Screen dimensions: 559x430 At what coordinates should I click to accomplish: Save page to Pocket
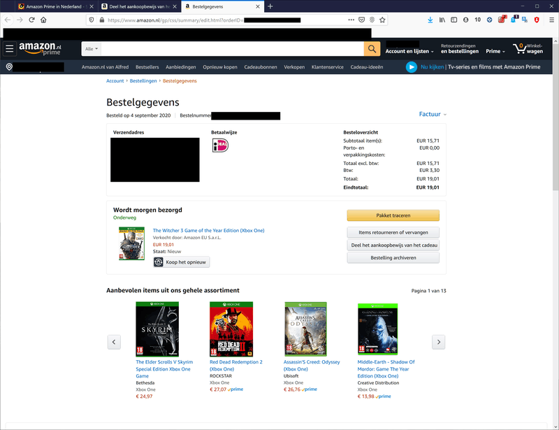[x=361, y=20]
